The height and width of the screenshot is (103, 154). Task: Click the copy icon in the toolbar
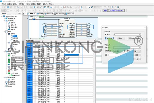point(18,7)
